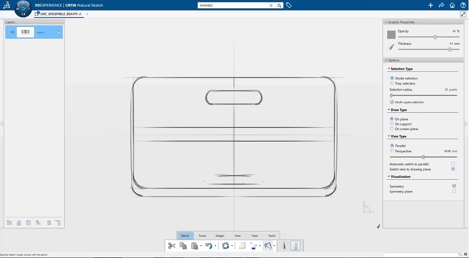Collapse the Graphic Properties section
The width and height of the screenshot is (469, 258).
click(x=386, y=22)
